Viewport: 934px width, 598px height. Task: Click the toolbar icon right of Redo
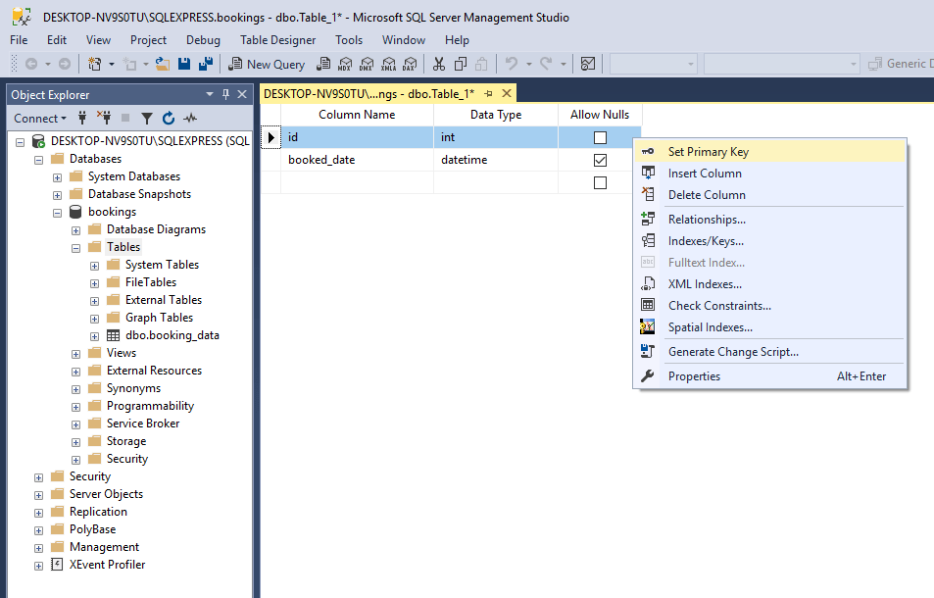(588, 64)
